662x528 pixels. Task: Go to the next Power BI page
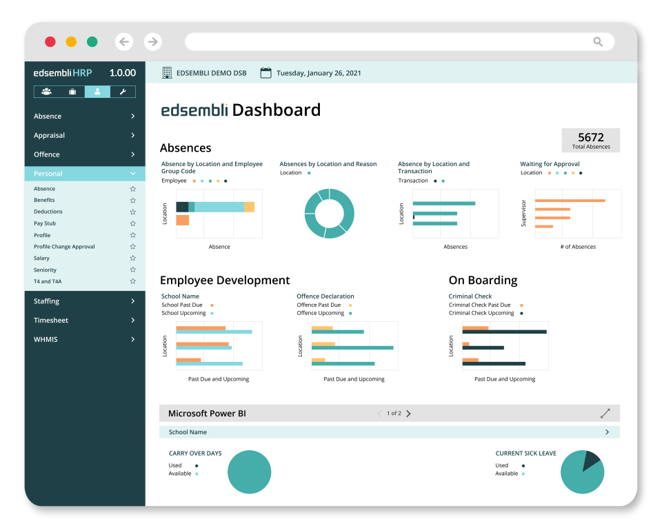[x=408, y=413]
